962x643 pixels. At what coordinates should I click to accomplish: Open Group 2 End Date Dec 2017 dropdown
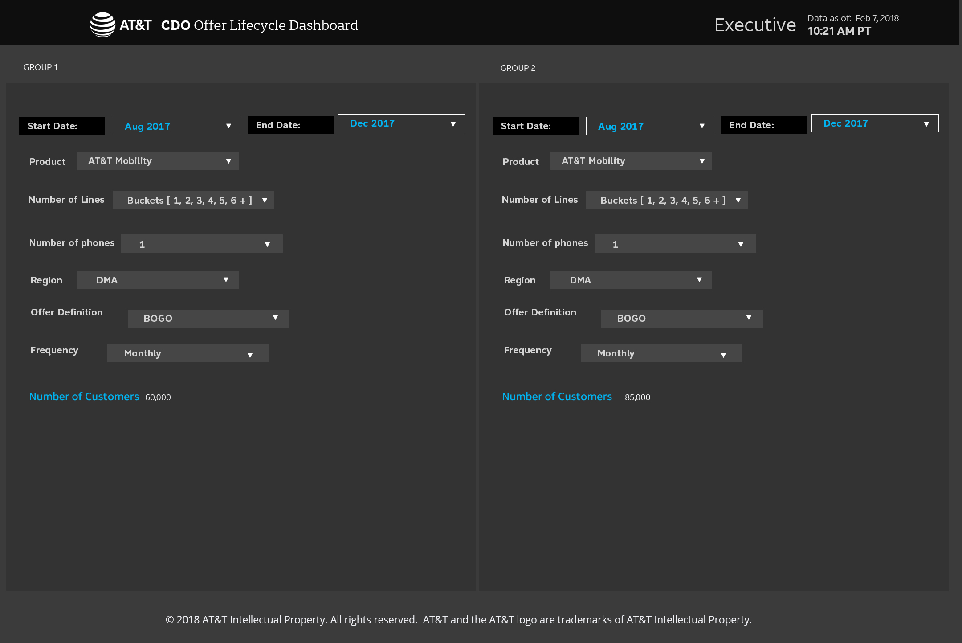[875, 123]
